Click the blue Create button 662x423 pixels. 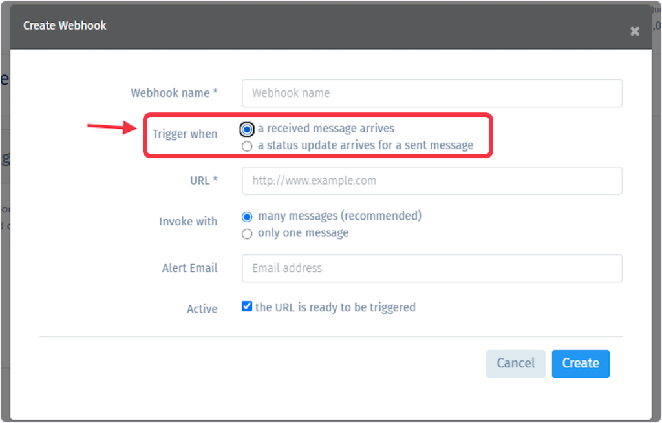tap(580, 363)
